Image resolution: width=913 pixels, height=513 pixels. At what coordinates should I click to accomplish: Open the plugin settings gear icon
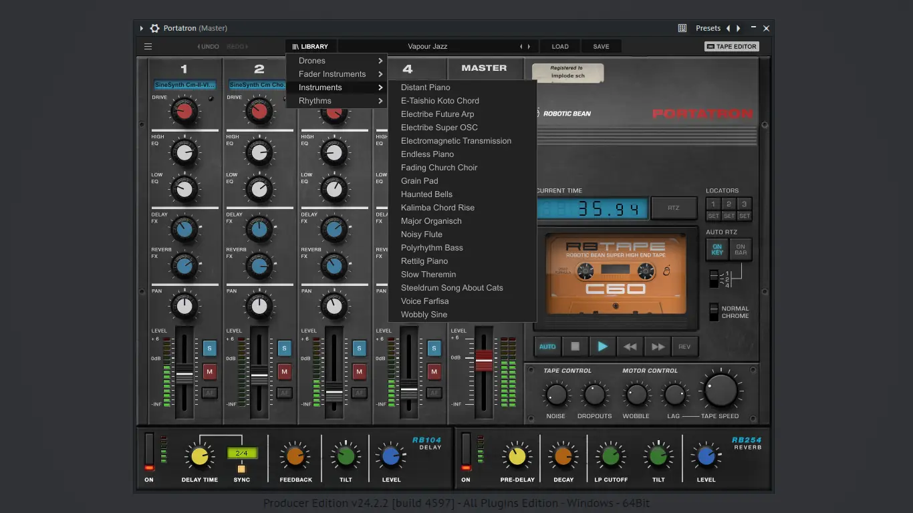pos(155,29)
